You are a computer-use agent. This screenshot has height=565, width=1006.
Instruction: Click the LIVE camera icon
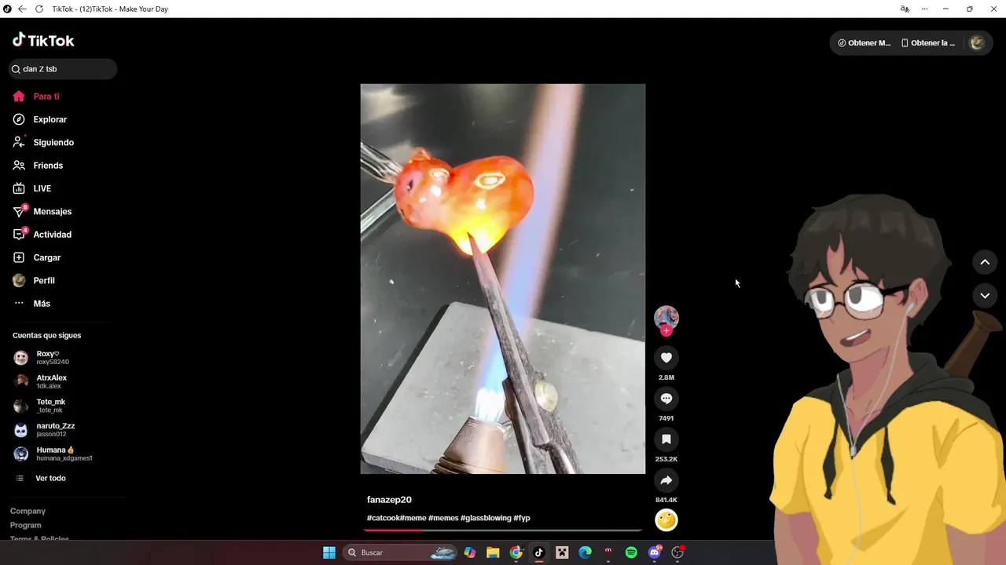point(19,188)
